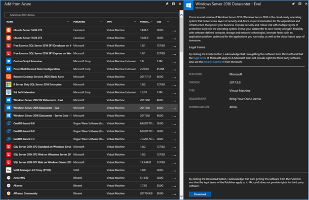Select the Windows Server 2016 Datacenter - Eval row
Viewport: 309px width, 200px height.
(x=91, y=108)
